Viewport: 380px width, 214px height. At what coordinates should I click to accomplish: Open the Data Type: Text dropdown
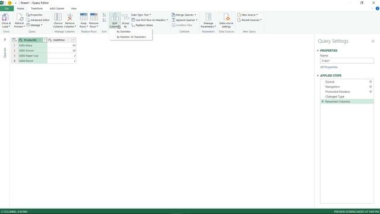141,15
